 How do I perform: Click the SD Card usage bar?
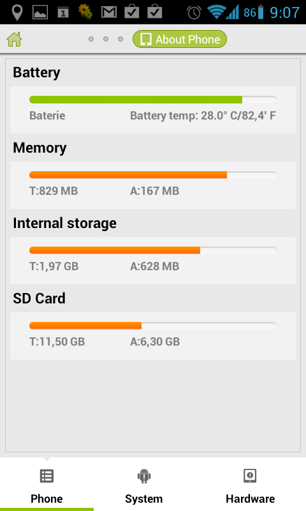pyautogui.click(x=153, y=326)
